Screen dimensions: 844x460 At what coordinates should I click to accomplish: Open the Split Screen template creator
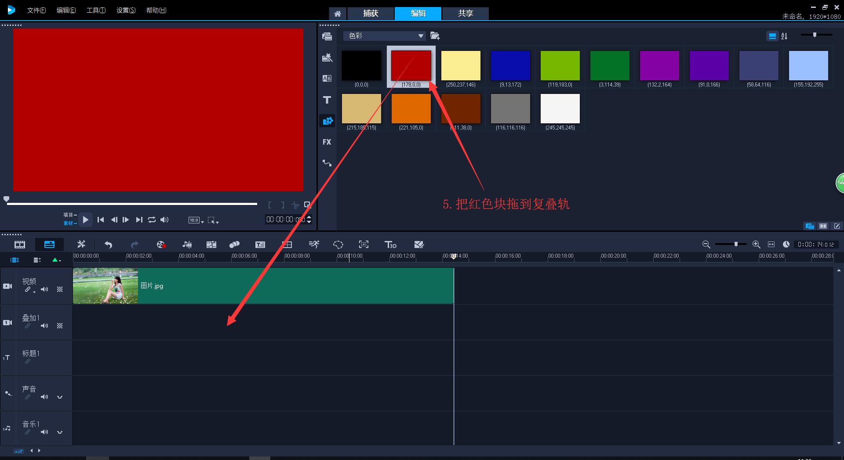[x=419, y=244]
